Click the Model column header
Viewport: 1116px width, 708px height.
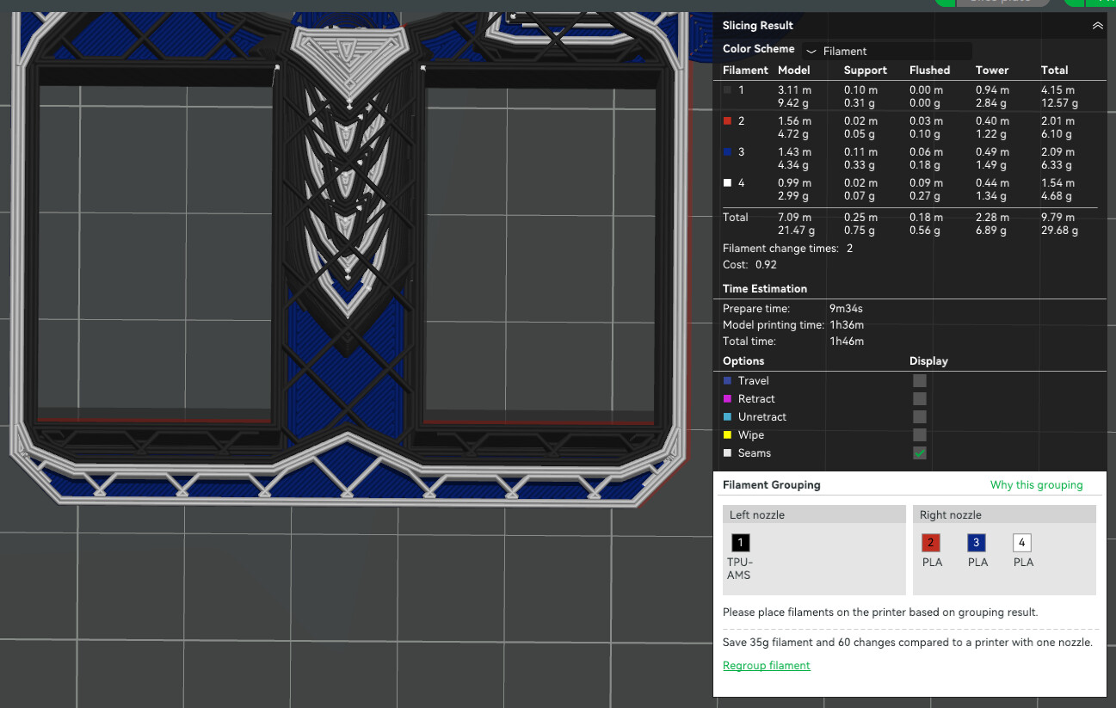coord(793,70)
